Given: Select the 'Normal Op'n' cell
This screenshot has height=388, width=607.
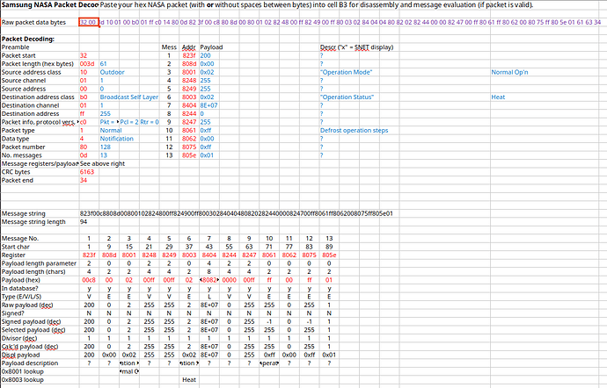Looking at the screenshot, I should [x=510, y=72].
